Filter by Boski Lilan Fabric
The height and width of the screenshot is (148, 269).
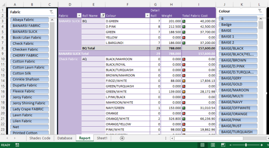coord(29,38)
